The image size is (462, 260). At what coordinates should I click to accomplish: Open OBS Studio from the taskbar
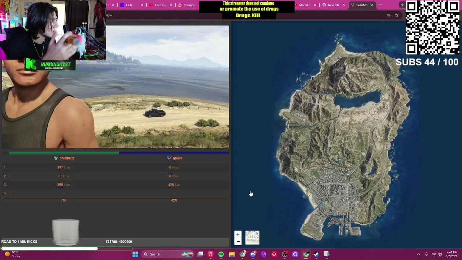tap(284, 254)
